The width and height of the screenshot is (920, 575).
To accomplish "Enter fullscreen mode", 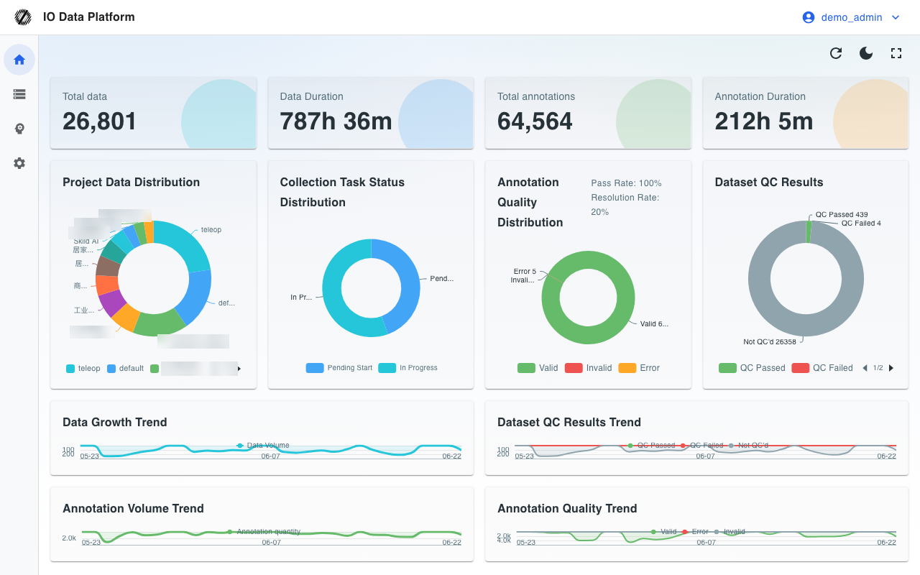I will 896,53.
